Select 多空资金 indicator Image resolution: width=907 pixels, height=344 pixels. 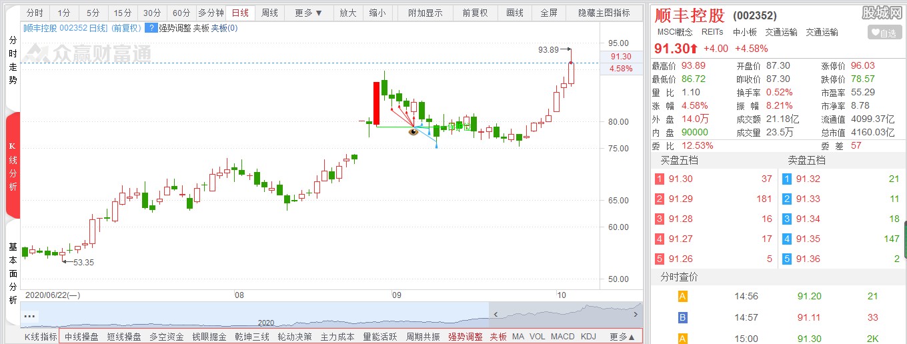[x=167, y=337]
